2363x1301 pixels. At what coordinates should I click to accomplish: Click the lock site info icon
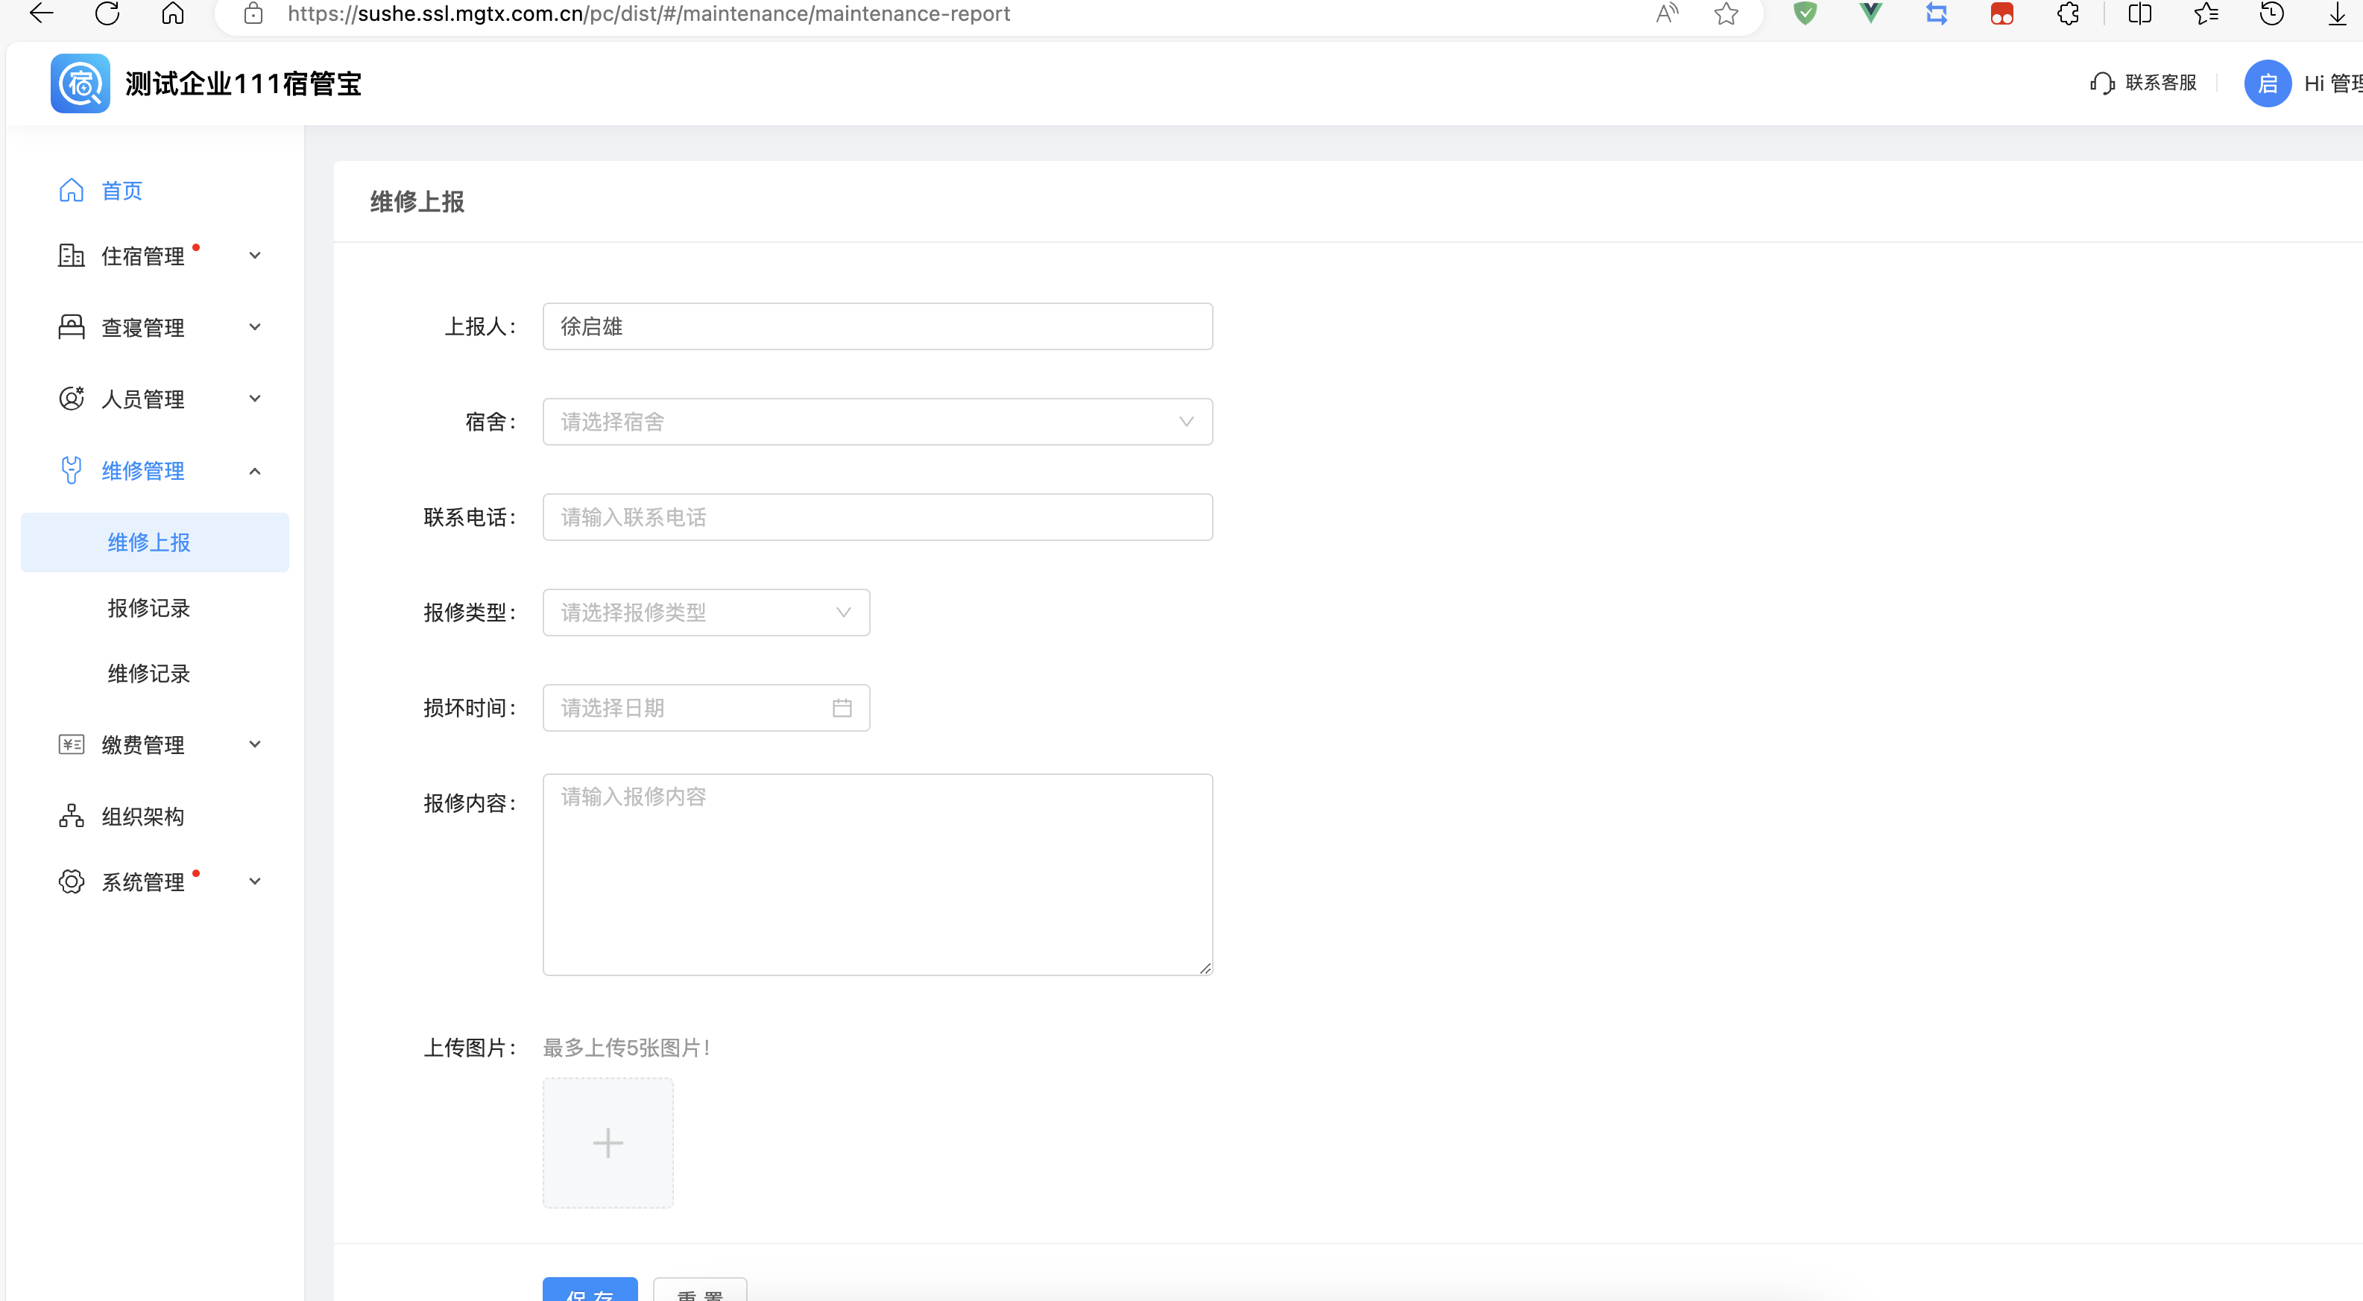coord(253,13)
